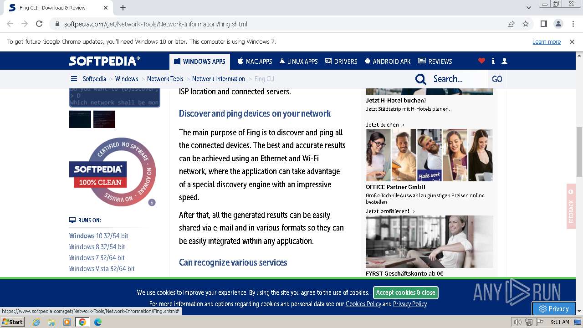Click the people collage ad image

(429, 155)
